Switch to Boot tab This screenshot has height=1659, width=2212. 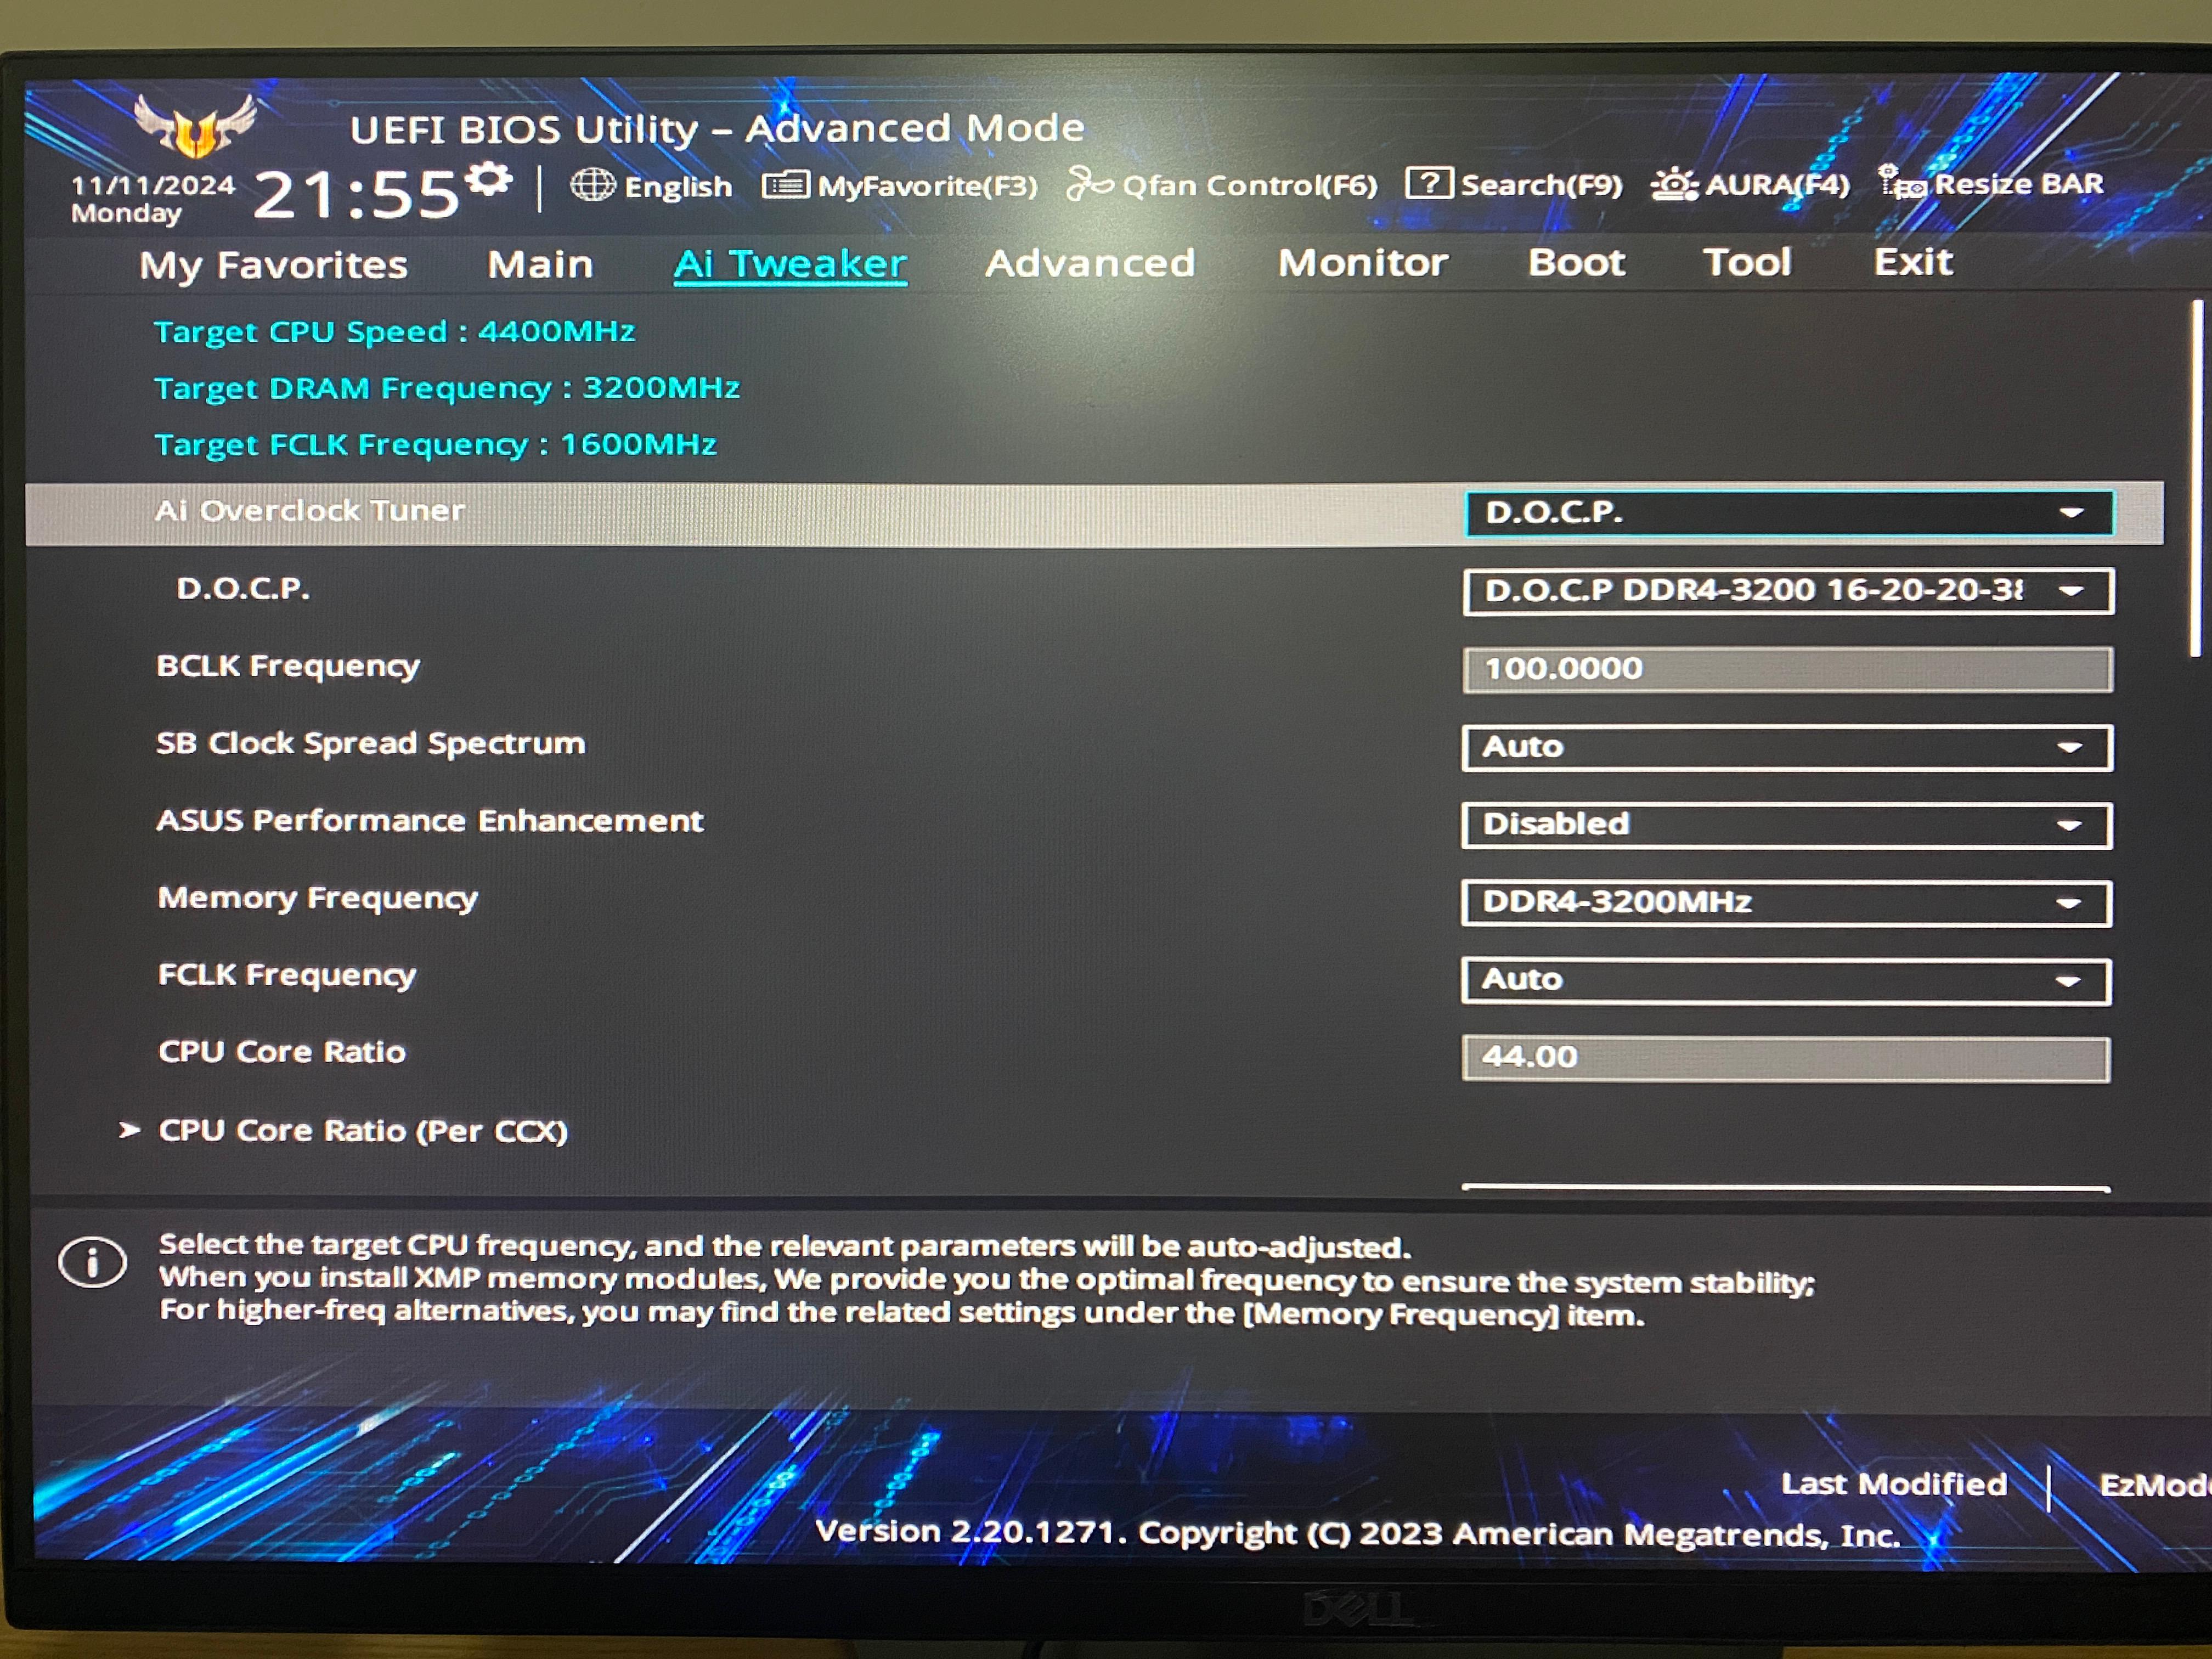(1576, 262)
